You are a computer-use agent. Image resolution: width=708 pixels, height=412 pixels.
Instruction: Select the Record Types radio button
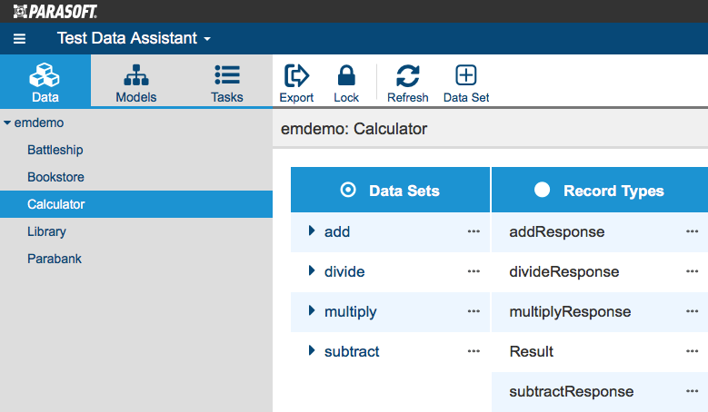[542, 190]
